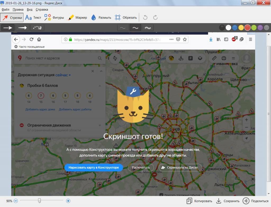Pick the purple color swatch

[260, 28]
